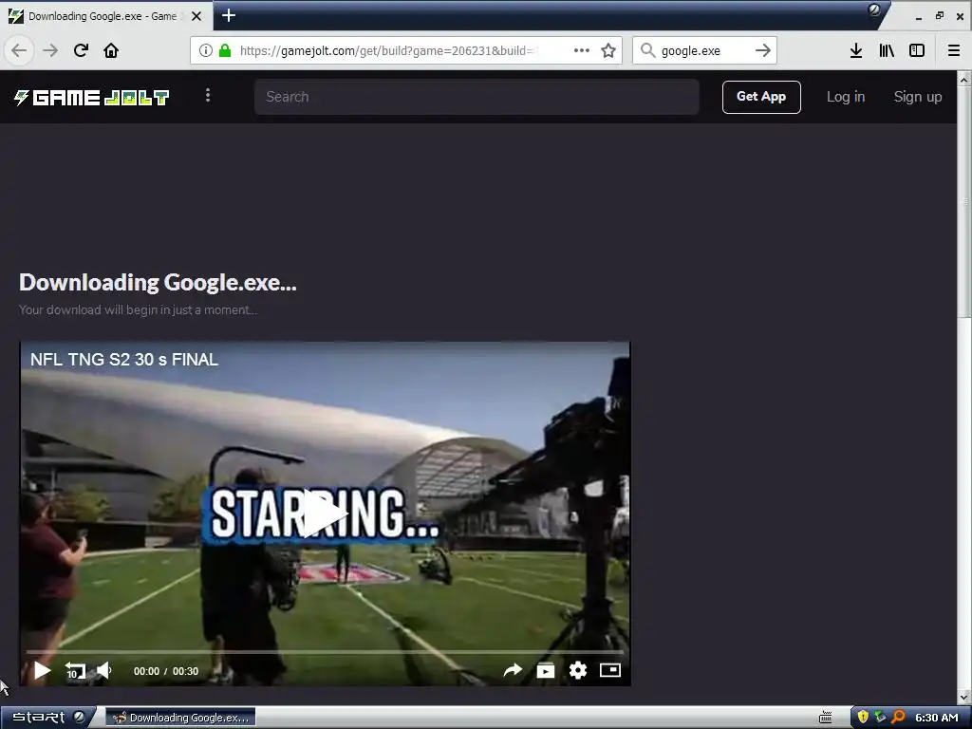Open the orange magnifier tray icon
The image size is (972, 729).
[x=898, y=718]
